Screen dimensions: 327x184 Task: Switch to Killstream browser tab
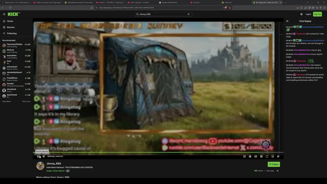click(236, 3)
